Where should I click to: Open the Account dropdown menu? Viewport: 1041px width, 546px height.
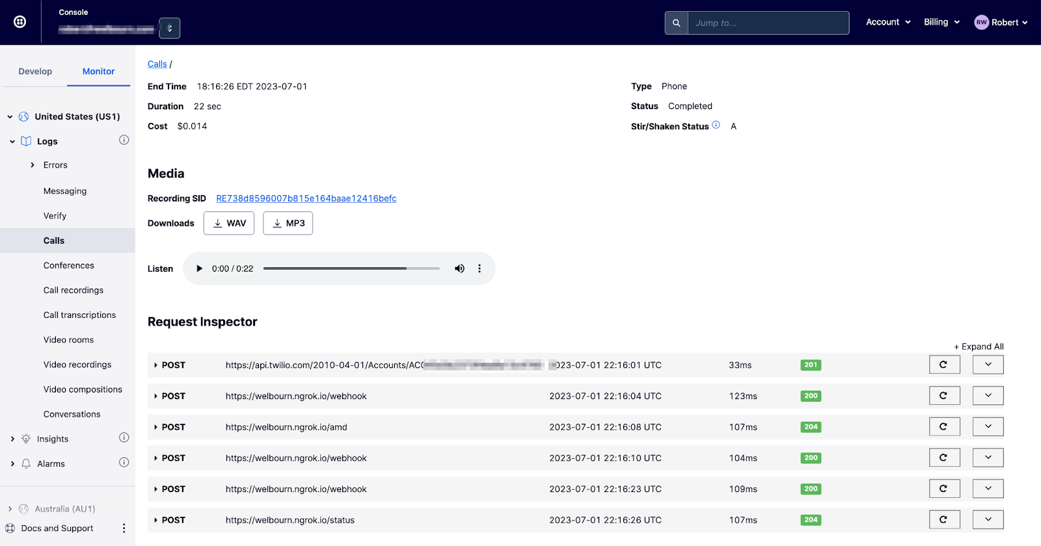point(888,22)
